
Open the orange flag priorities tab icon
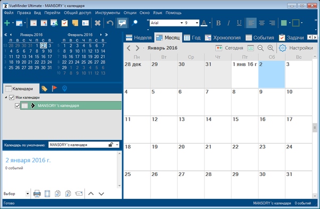pos(54,88)
